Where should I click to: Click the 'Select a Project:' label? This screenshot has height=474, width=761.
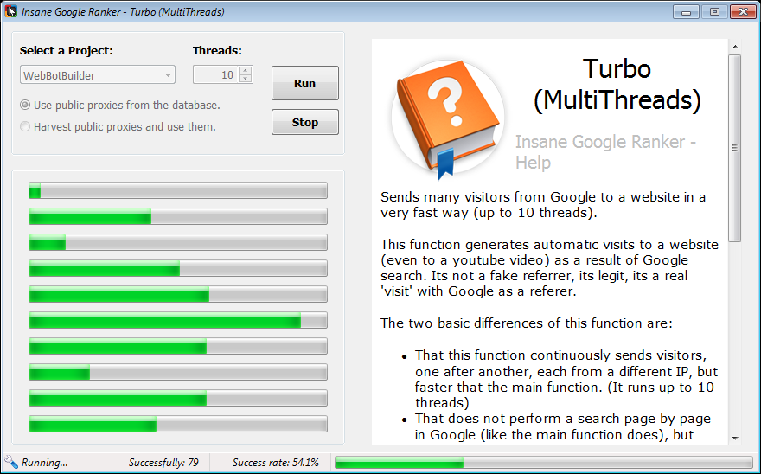66,50
